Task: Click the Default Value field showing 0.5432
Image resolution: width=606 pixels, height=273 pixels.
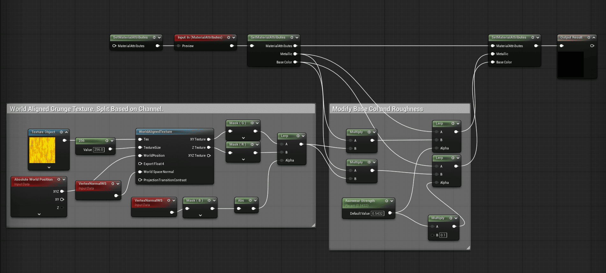Action: click(x=378, y=213)
